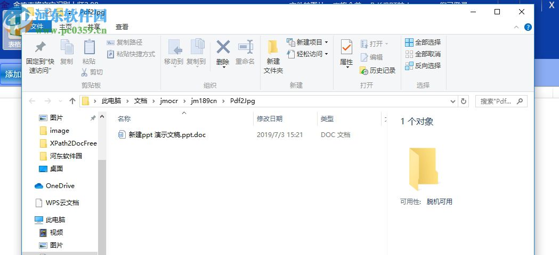The image size is (559, 255).
Task: Click the folder preview thumbnail in the details pane
Action: pyautogui.click(x=423, y=169)
